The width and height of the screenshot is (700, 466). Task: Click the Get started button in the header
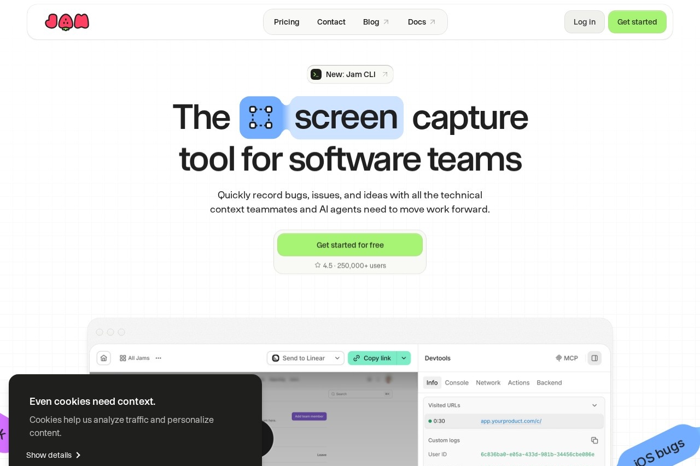click(637, 22)
